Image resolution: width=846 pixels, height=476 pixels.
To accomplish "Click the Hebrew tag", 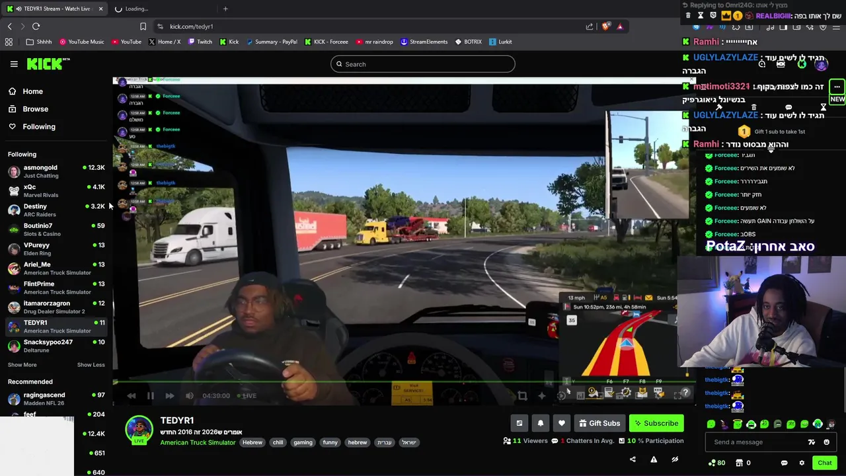I will click(x=252, y=442).
